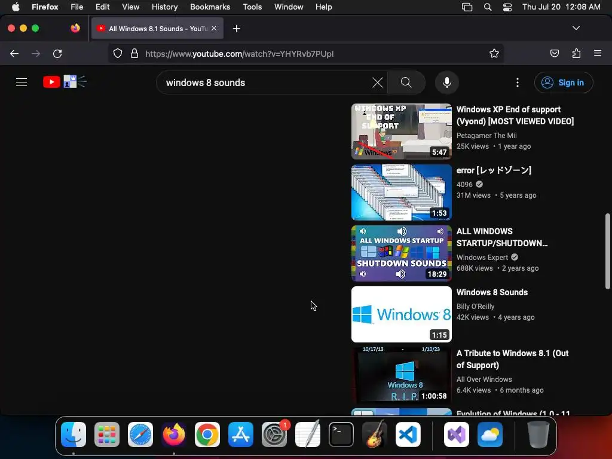
Task: Play the error レッドゾーン video thumbnail
Action: click(x=401, y=192)
